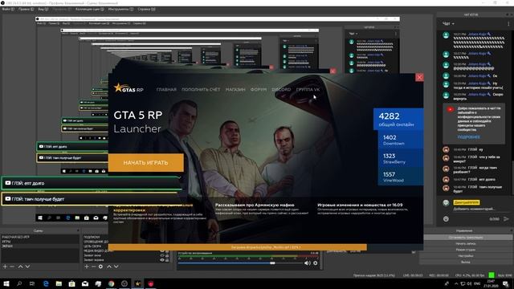Open the Mail app from the taskbar
Image resolution: width=514 pixels, height=289 pixels.
click(x=85, y=283)
